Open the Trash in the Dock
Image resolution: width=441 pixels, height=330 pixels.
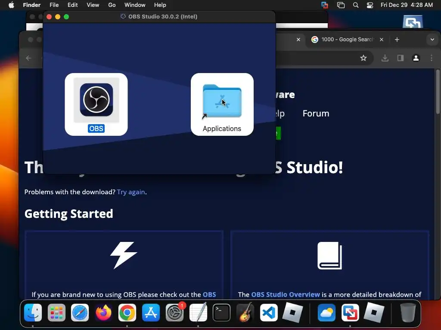click(x=407, y=312)
